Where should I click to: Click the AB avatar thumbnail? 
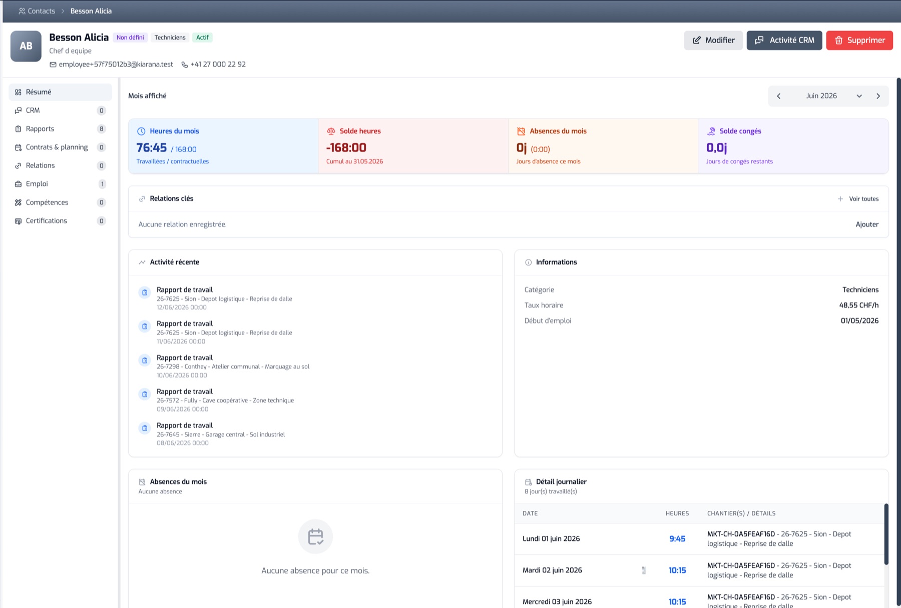[26, 46]
